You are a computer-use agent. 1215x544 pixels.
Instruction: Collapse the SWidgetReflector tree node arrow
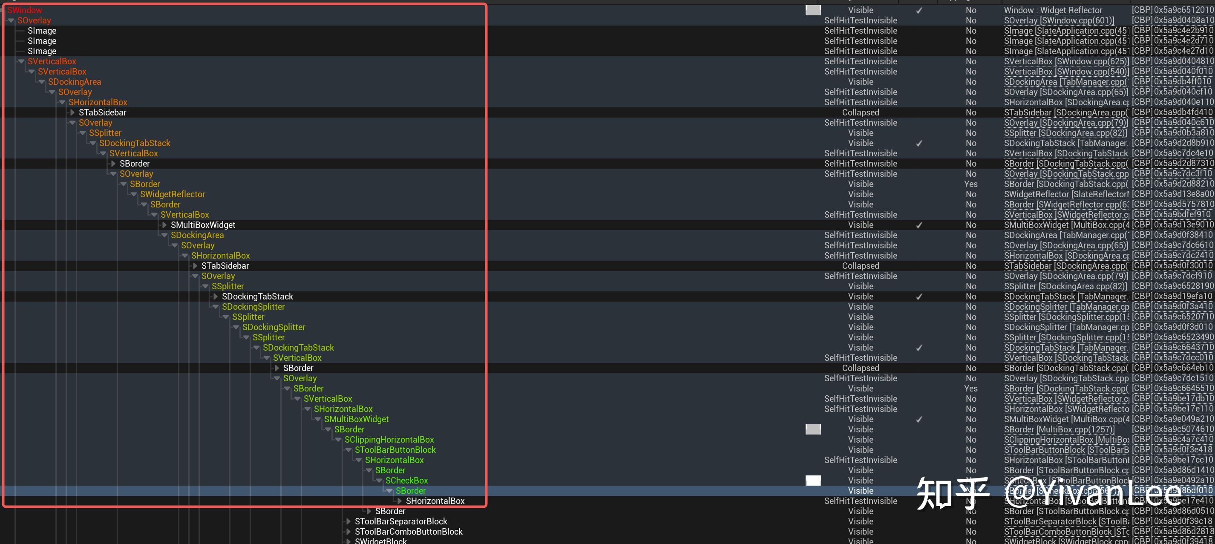pos(134,194)
